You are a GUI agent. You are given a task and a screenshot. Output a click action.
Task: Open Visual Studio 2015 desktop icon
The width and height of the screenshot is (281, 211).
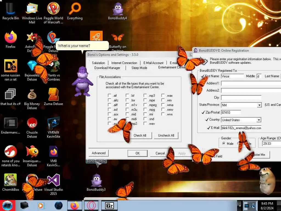[54, 184]
